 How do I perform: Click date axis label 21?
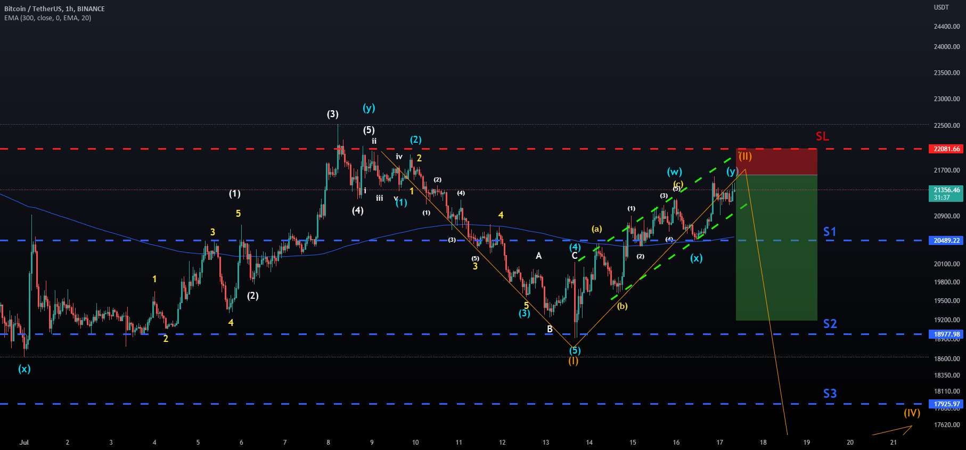click(x=894, y=443)
